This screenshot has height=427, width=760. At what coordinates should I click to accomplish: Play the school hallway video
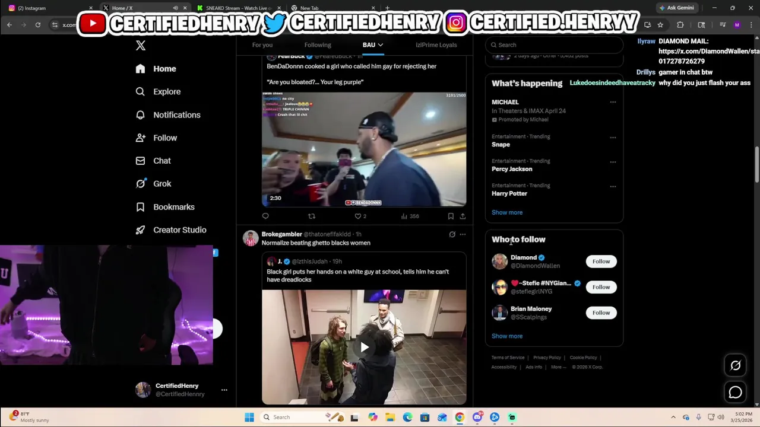tap(364, 348)
